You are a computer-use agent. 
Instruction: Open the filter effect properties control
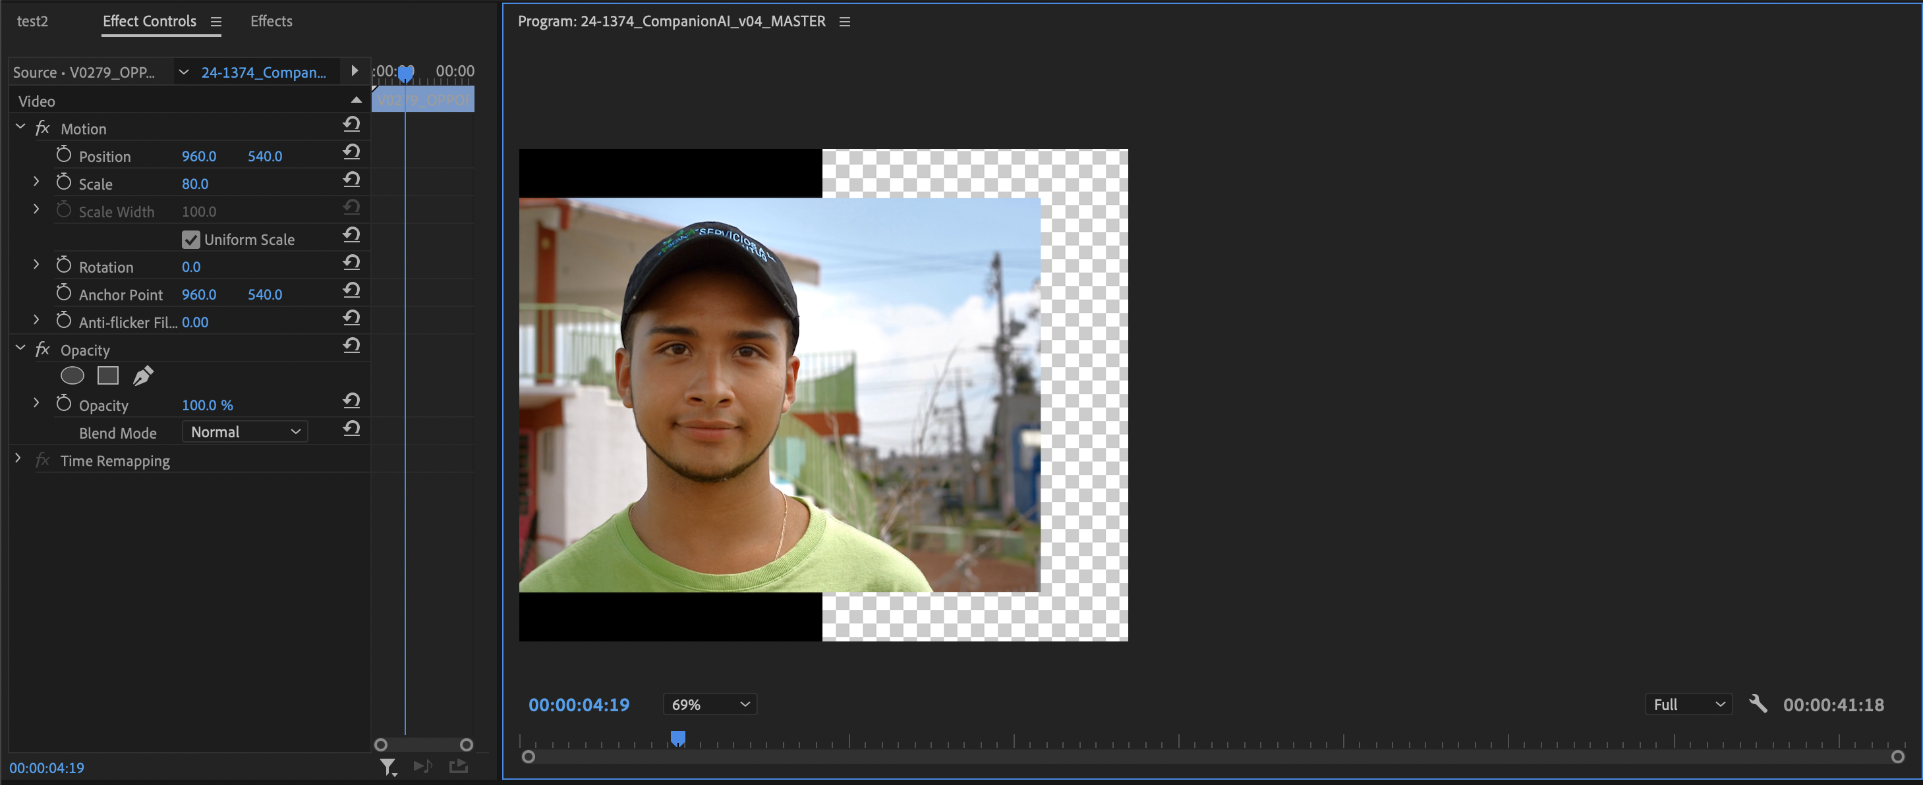point(388,767)
